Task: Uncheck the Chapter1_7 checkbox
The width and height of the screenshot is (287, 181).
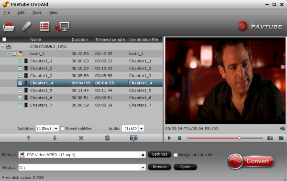Action: click(20, 105)
